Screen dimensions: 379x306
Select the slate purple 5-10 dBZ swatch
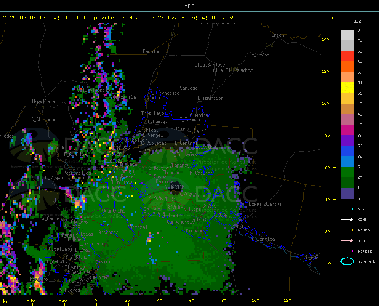(347, 193)
